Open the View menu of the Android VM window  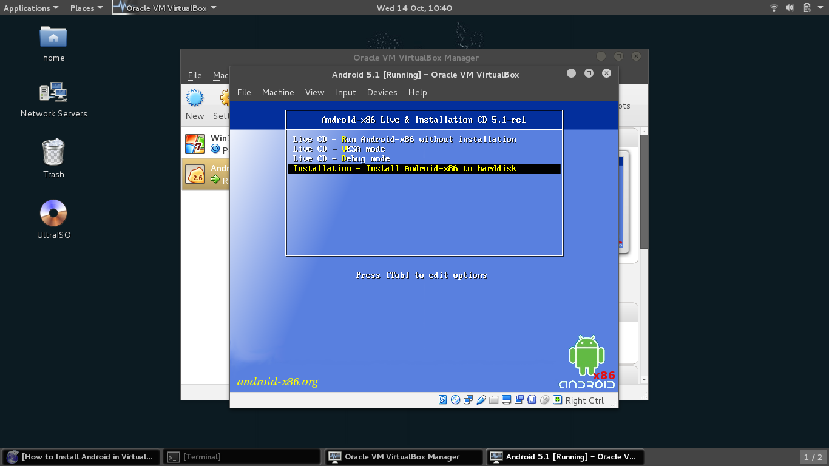pos(314,92)
